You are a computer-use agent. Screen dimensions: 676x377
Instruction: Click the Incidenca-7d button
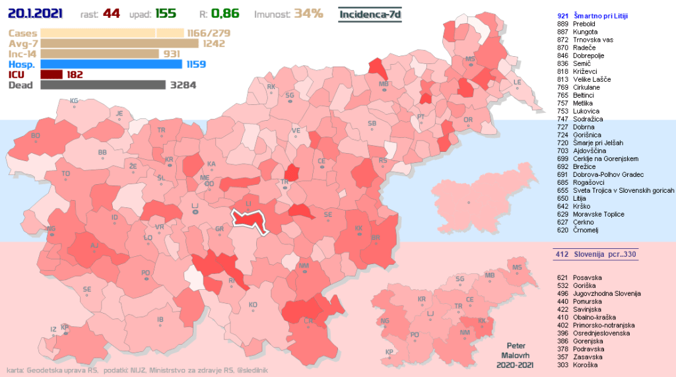[369, 14]
